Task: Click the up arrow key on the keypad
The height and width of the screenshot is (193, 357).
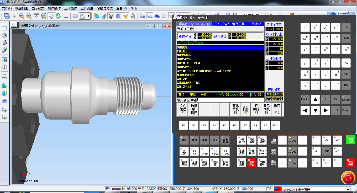Action: tap(315, 99)
